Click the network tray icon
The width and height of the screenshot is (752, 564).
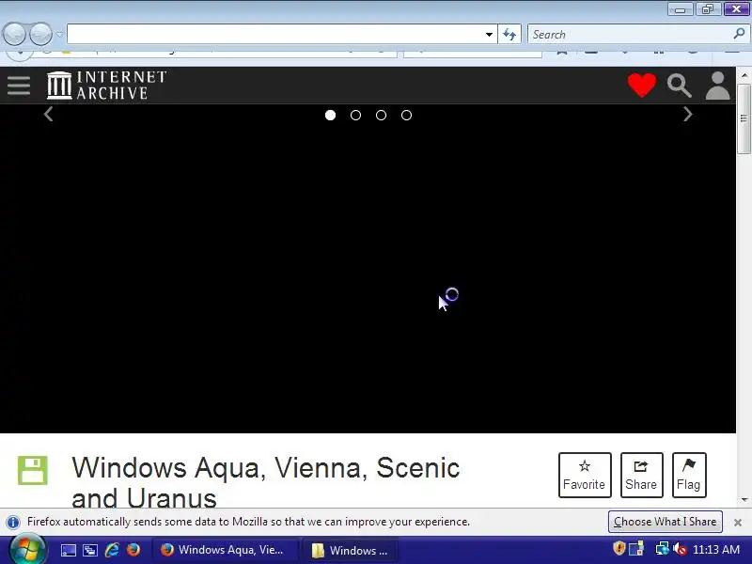click(x=662, y=549)
